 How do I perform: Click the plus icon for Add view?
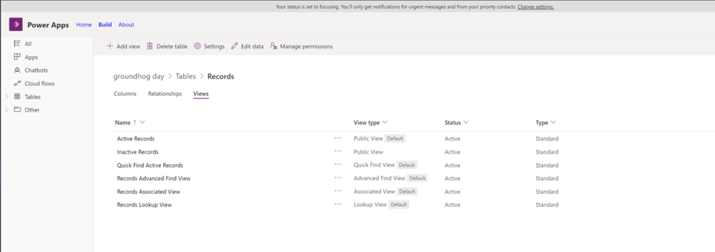[110, 46]
